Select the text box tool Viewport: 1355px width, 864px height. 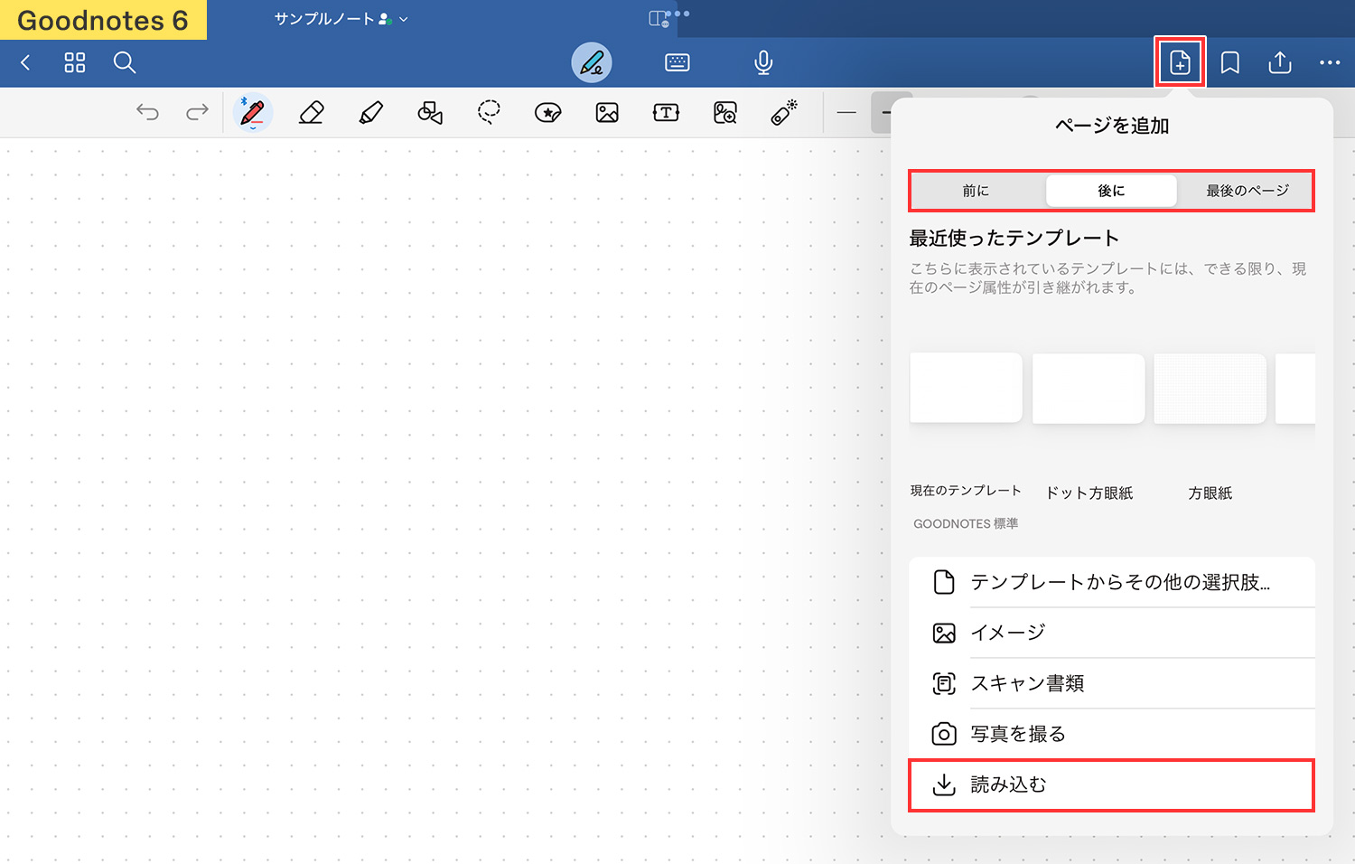point(666,113)
